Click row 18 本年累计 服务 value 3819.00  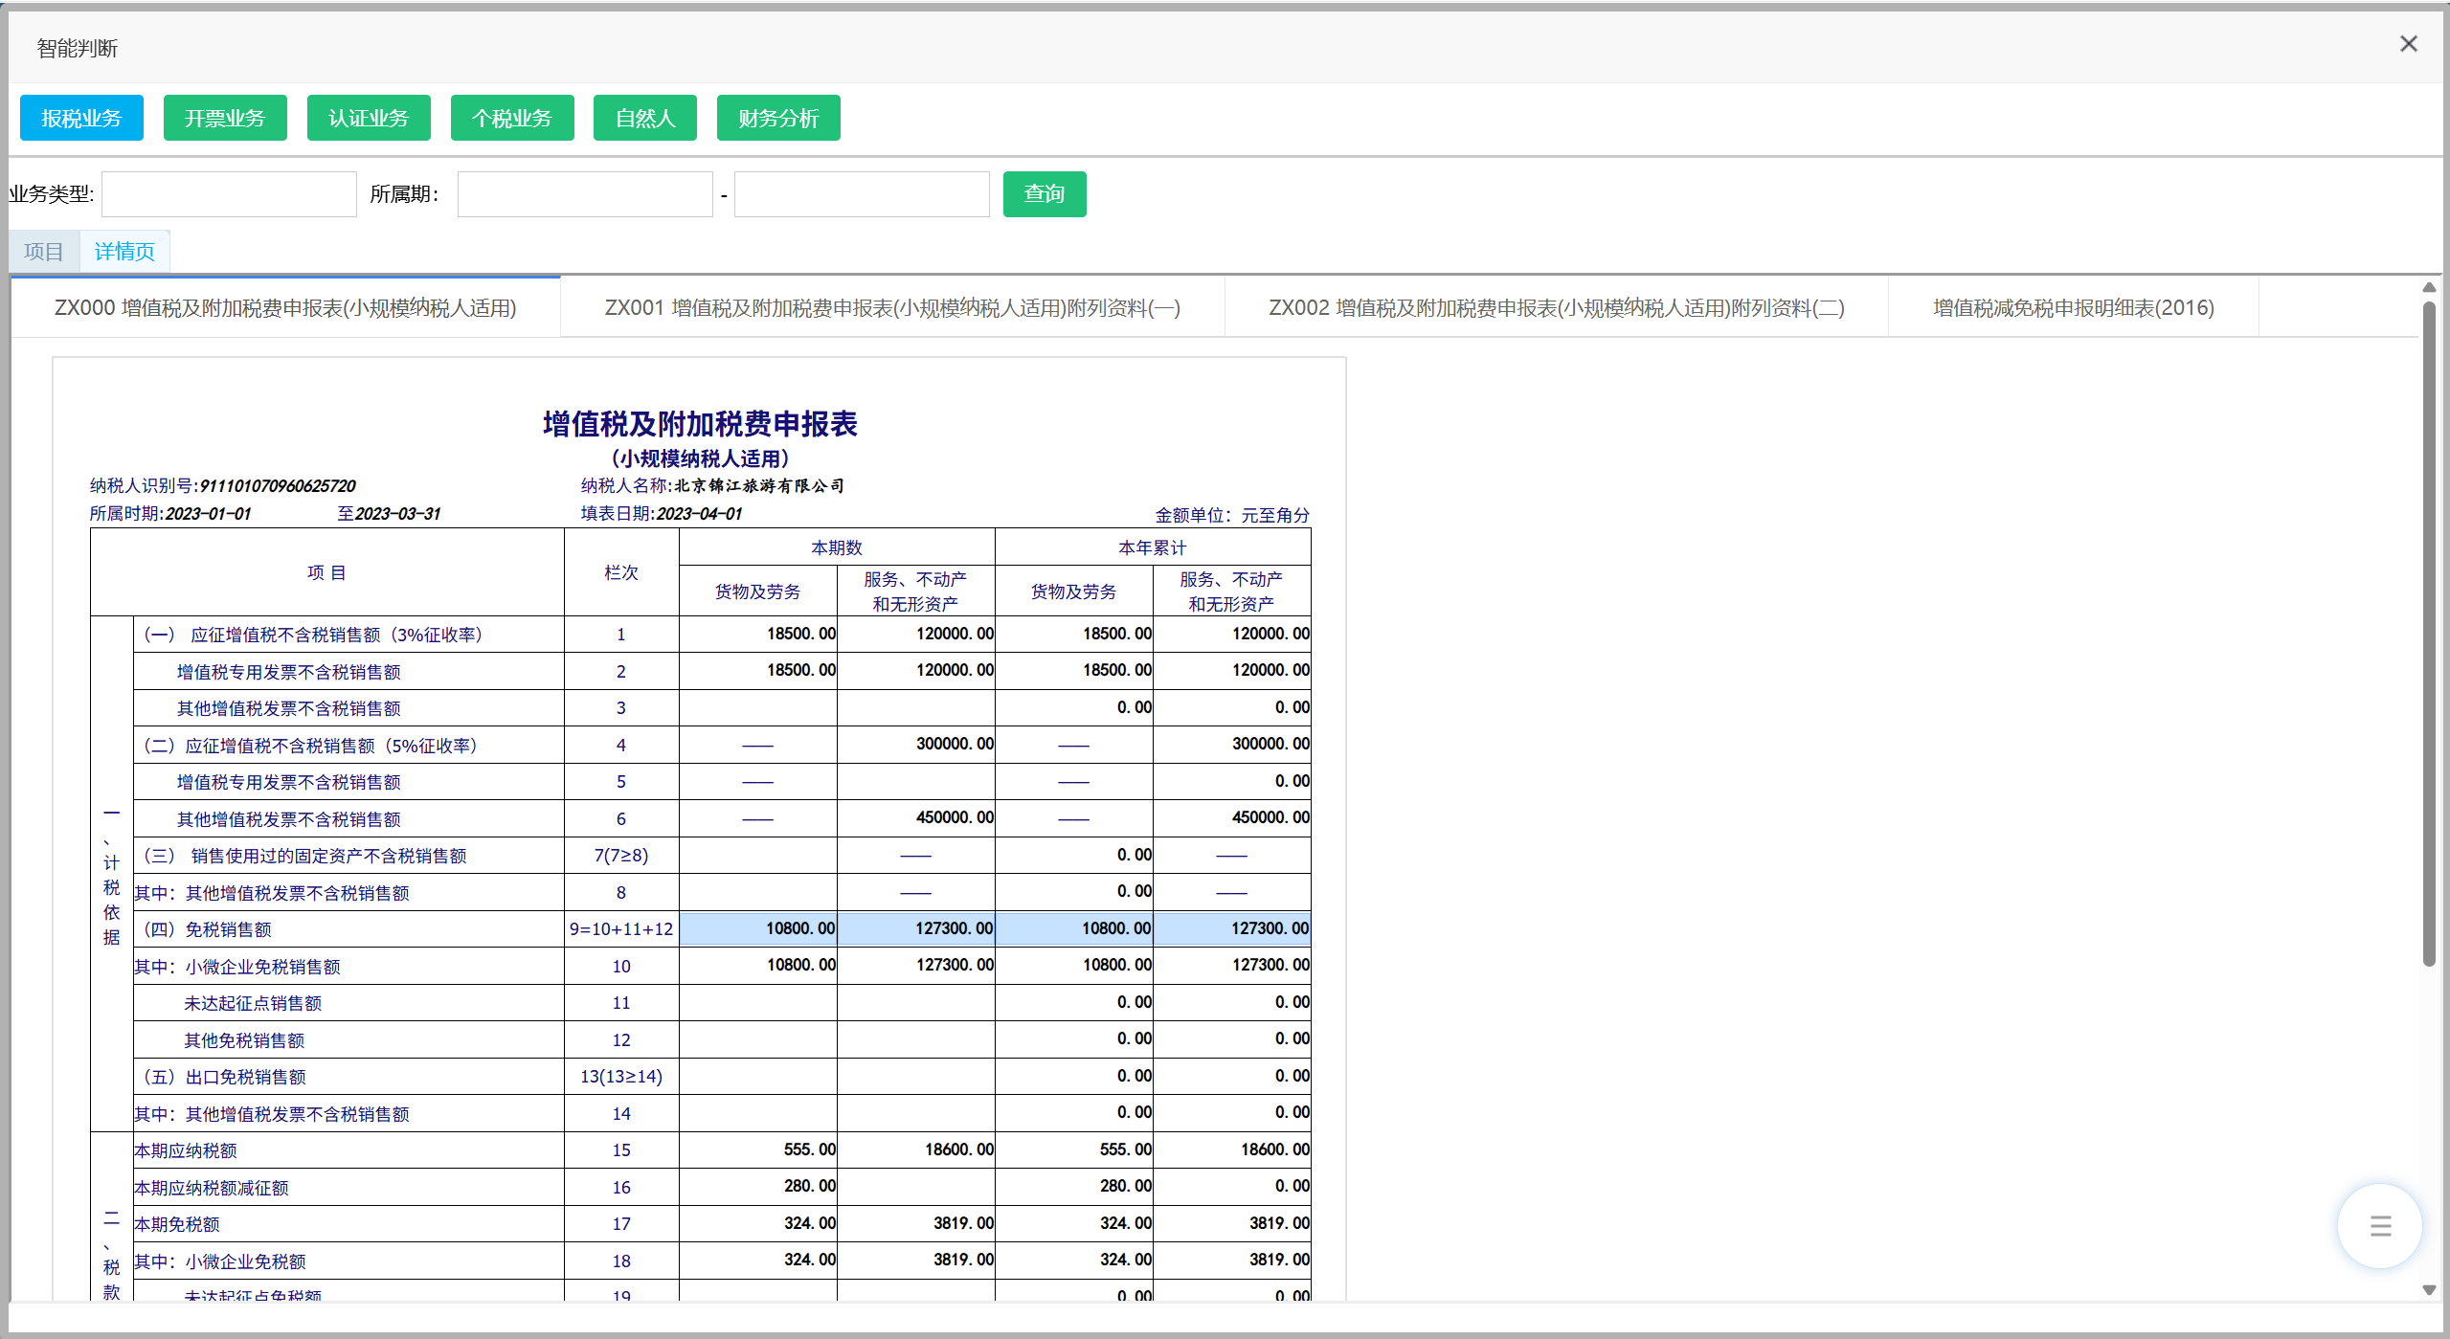point(1279,1260)
